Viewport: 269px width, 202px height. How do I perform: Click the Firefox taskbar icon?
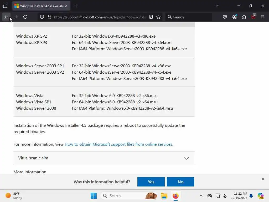(x=175, y=196)
